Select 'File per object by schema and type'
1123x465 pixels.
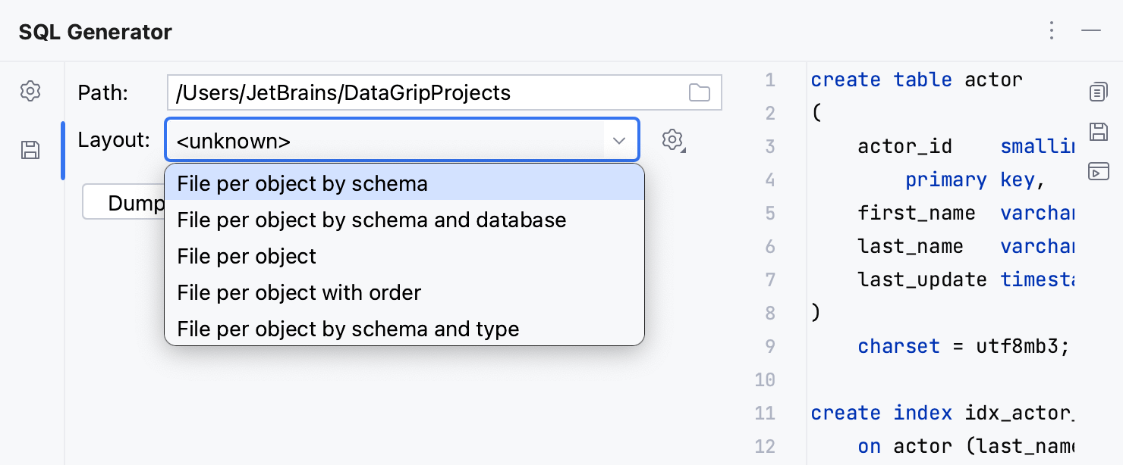pyautogui.click(x=348, y=329)
